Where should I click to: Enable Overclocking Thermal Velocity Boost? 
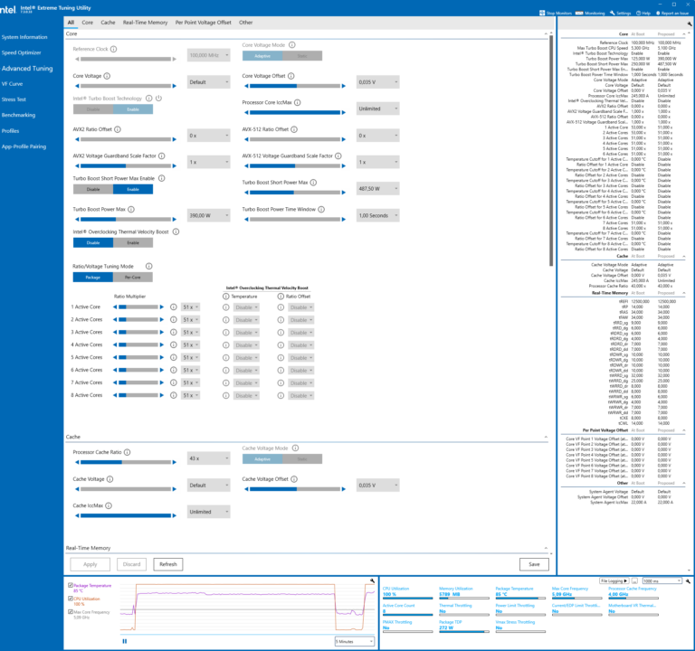point(133,242)
